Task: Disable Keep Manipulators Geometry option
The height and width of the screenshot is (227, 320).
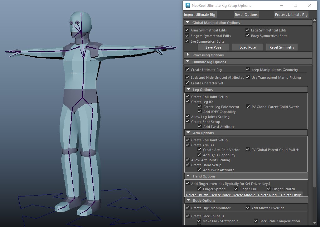Action: pyautogui.click(x=248, y=70)
